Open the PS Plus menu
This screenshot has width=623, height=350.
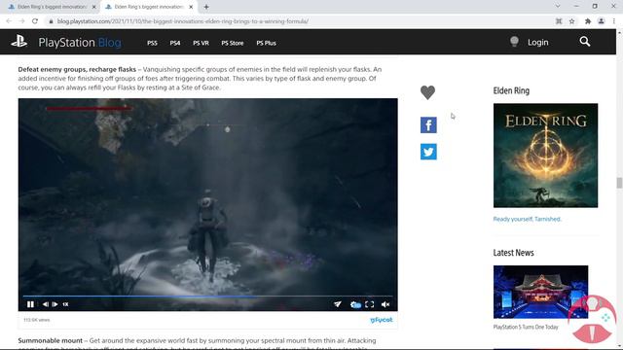266,43
